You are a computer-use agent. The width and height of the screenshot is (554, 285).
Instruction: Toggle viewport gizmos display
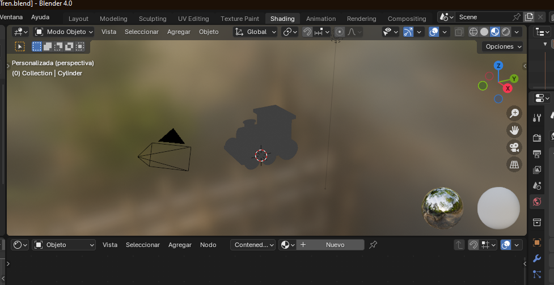[x=408, y=32]
